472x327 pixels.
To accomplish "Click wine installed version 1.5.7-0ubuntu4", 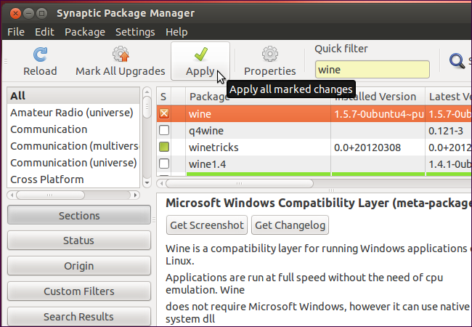I will coord(378,114).
